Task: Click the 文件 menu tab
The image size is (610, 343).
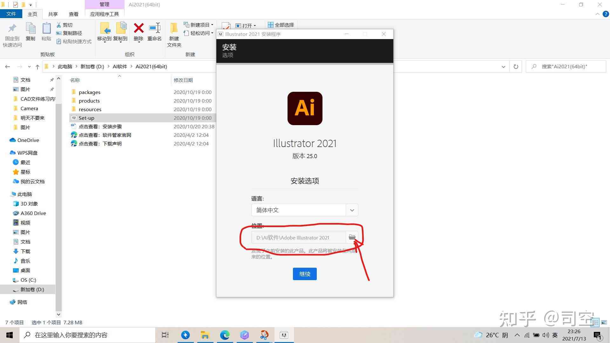Action: pos(12,14)
